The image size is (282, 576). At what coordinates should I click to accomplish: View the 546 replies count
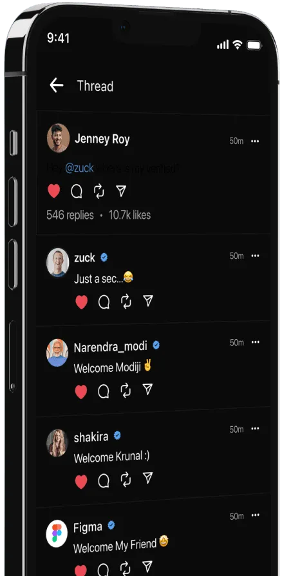pyautogui.click(x=70, y=215)
